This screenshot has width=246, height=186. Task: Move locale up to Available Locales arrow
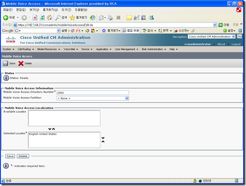[x=54, y=129]
